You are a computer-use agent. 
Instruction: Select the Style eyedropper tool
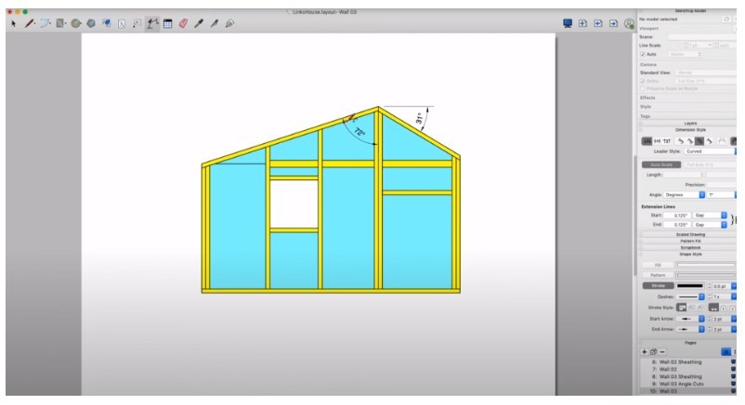[199, 23]
